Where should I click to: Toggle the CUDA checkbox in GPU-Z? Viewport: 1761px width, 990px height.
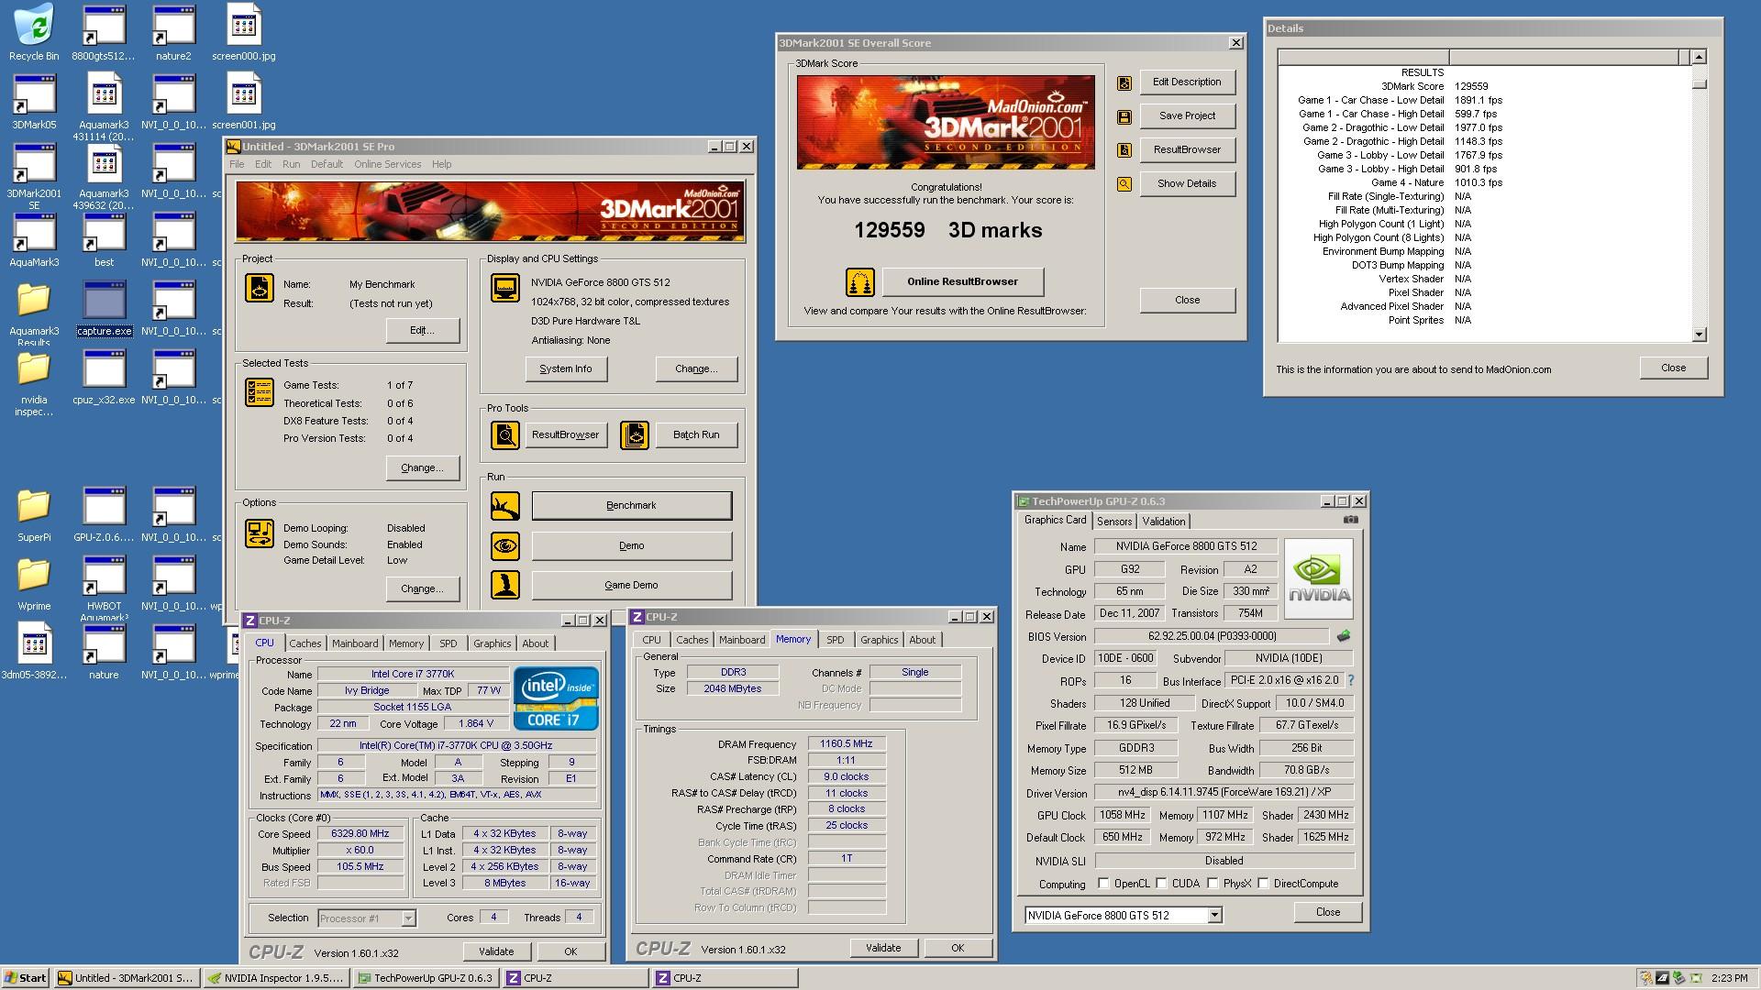pos(1161,884)
